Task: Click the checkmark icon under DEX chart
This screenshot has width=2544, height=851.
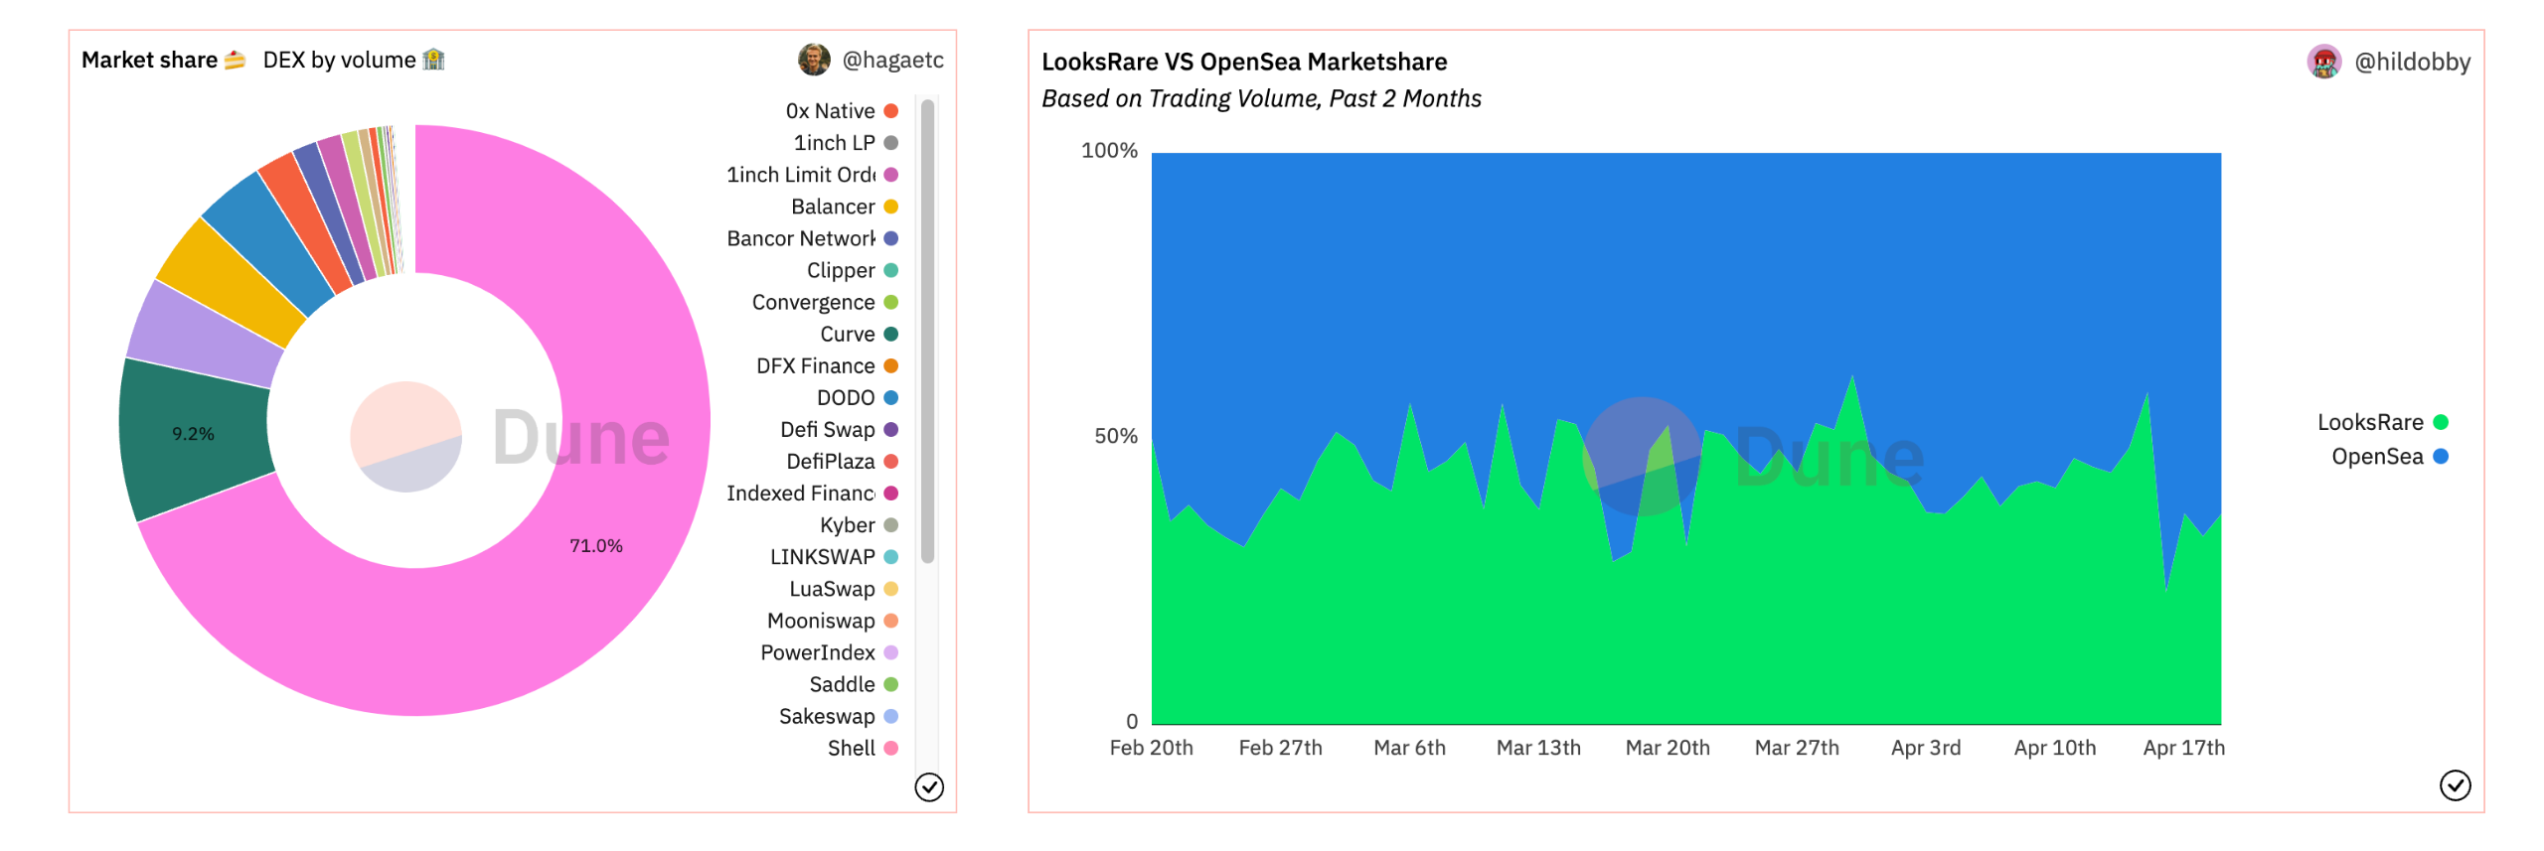Action: pyautogui.click(x=928, y=786)
